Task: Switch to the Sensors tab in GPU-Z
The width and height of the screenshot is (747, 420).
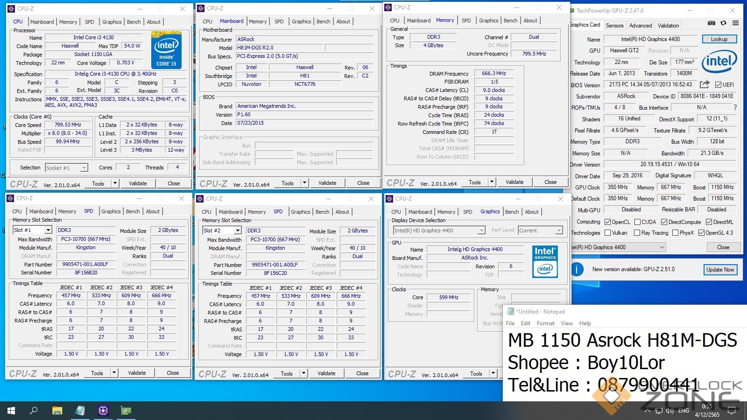Action: (x=614, y=26)
